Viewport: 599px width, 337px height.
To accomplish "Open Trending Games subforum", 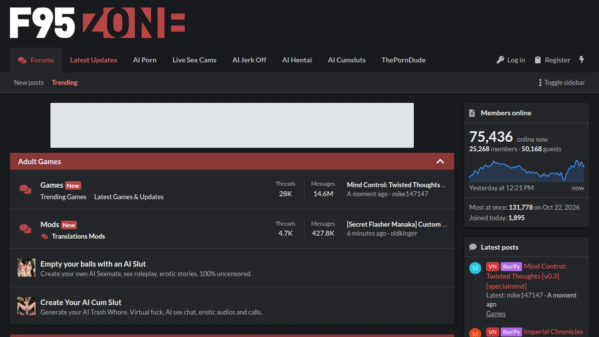I will point(63,197).
